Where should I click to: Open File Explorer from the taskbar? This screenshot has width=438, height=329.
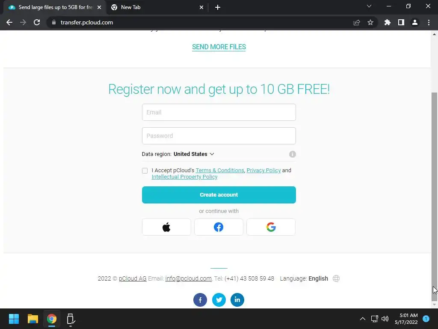coord(33,319)
